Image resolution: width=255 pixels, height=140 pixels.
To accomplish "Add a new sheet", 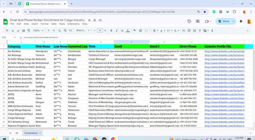I will (10, 133).
